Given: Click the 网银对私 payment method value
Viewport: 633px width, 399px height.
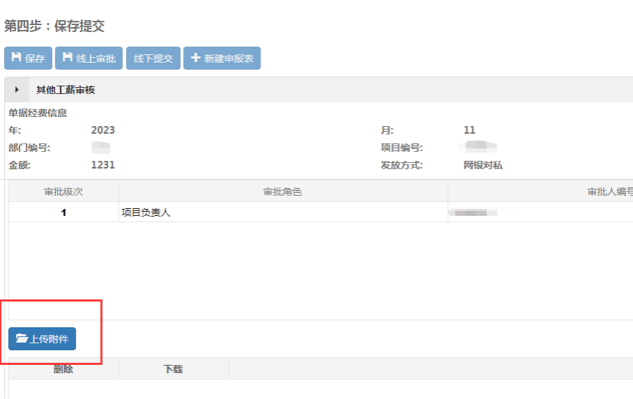Looking at the screenshot, I should pyautogui.click(x=482, y=165).
